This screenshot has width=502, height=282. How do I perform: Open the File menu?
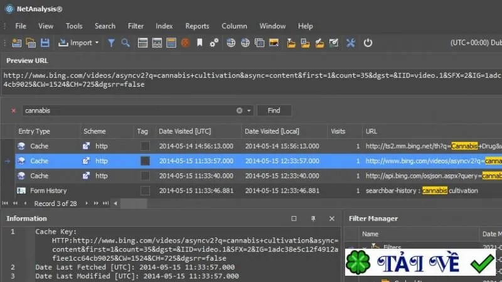pyautogui.click(x=21, y=26)
